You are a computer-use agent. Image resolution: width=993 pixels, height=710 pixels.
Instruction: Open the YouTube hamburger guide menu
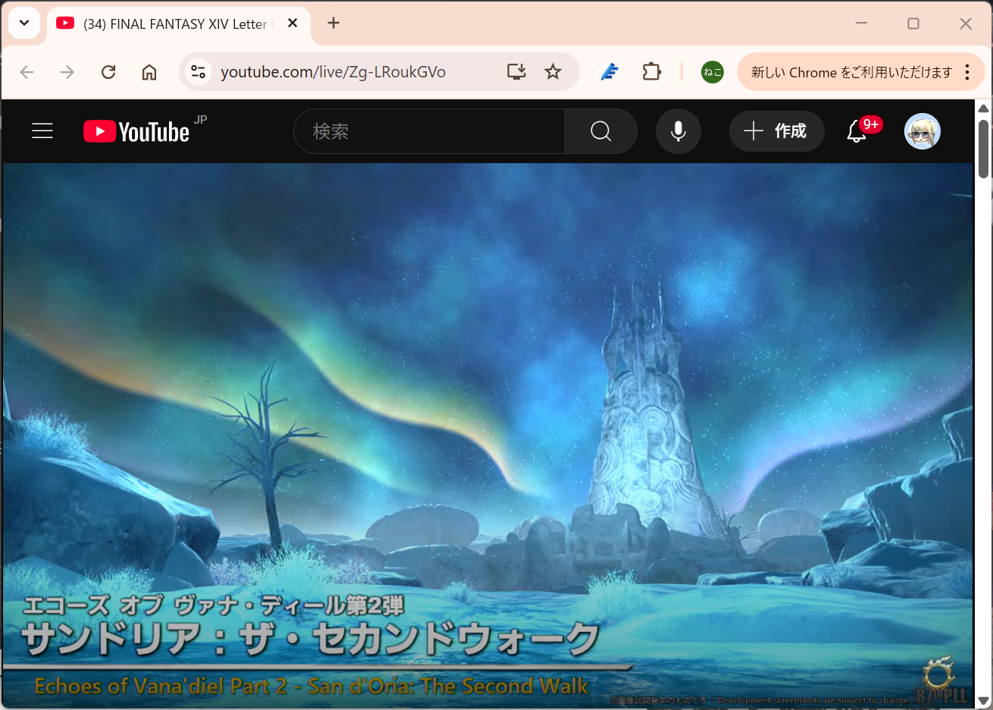42,131
